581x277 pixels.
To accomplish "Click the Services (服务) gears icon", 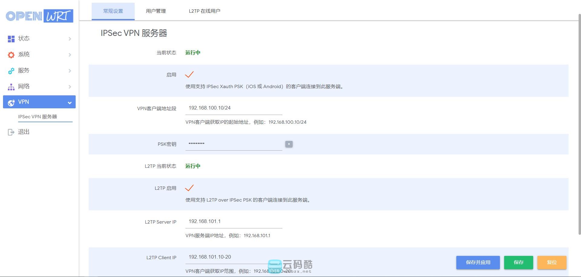I will click(x=11, y=71).
